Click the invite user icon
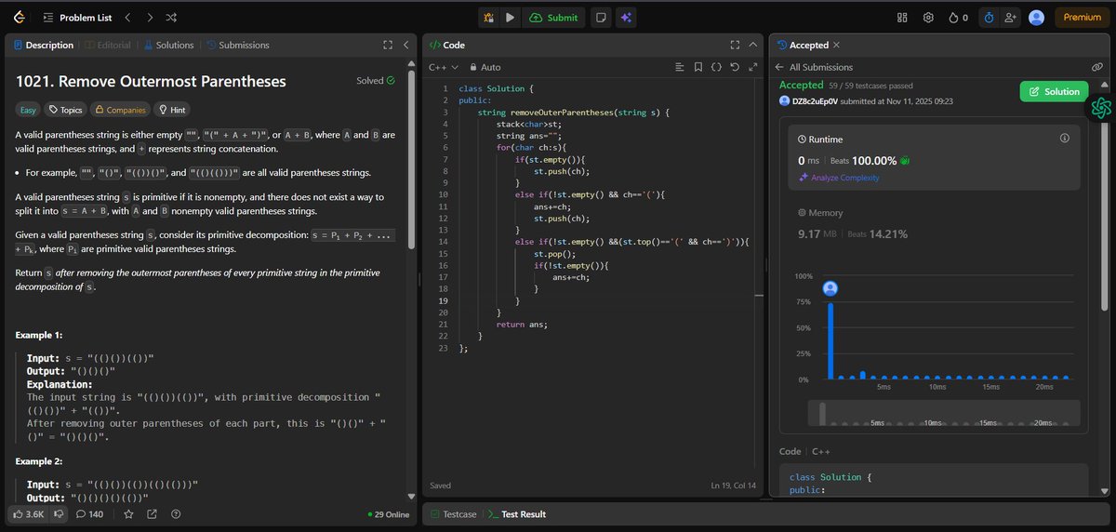Screen dimensions: 1116x532 click(1011, 17)
